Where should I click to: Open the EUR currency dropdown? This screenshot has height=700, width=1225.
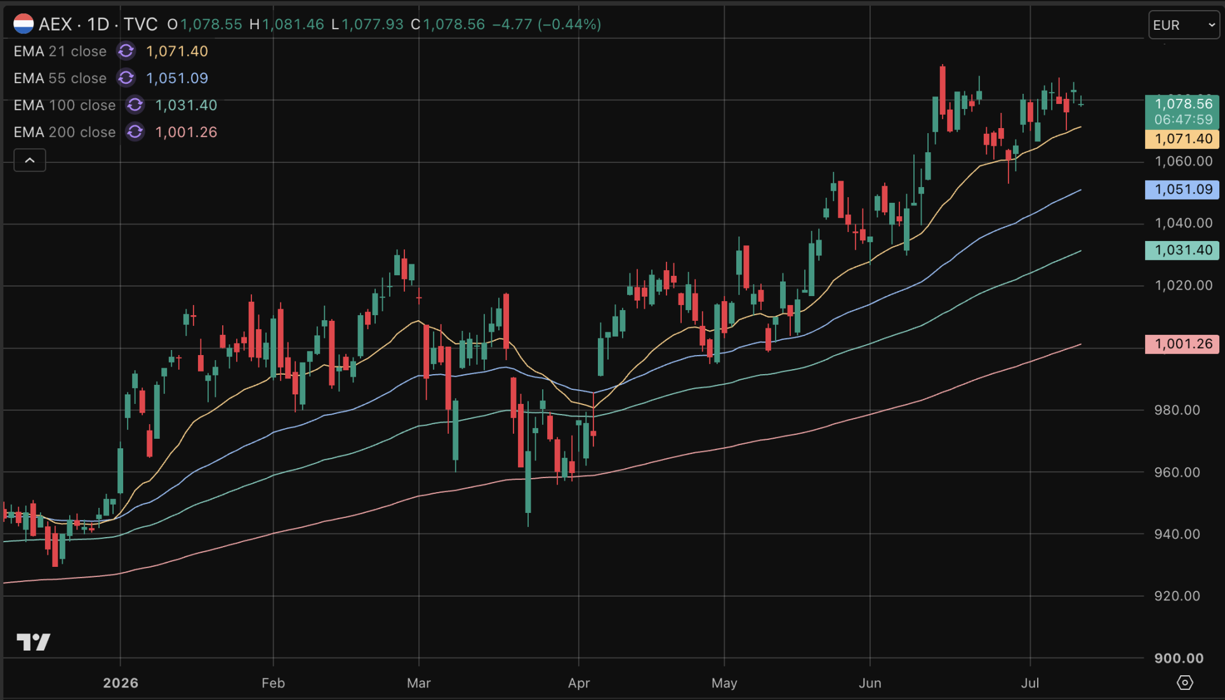[1184, 25]
